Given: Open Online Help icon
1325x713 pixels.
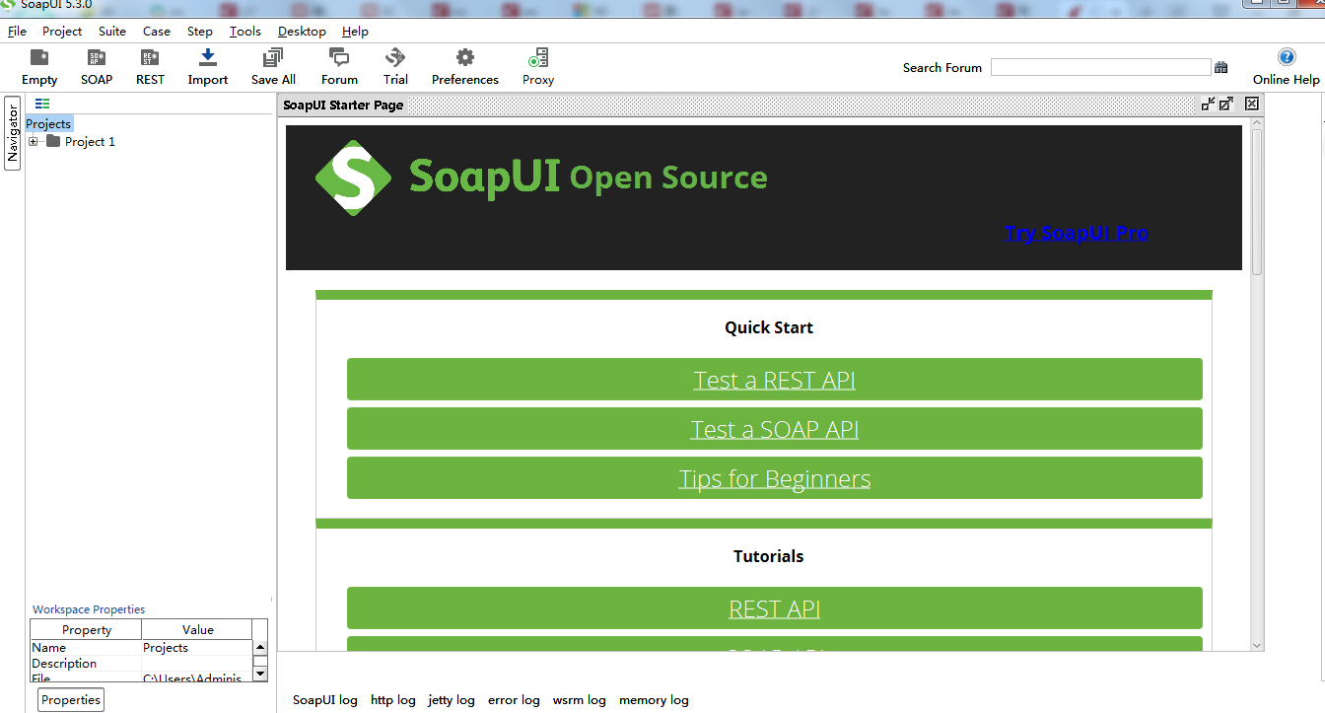Looking at the screenshot, I should [x=1287, y=57].
